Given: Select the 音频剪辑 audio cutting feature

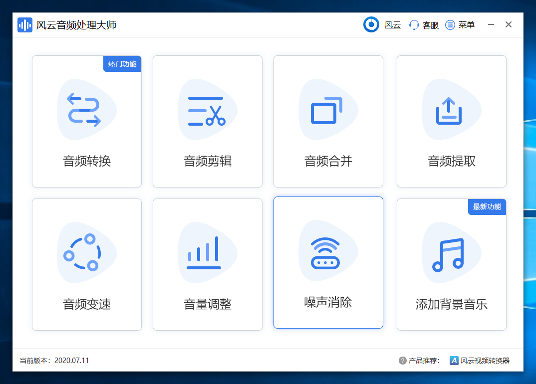Looking at the screenshot, I should tap(208, 121).
